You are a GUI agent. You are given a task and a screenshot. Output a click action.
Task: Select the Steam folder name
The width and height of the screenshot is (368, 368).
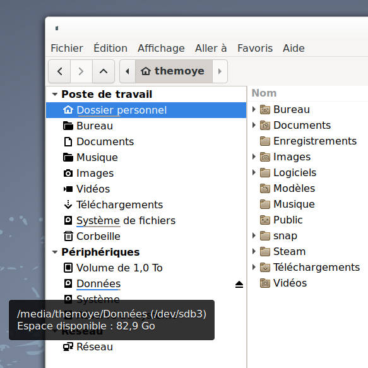(289, 251)
